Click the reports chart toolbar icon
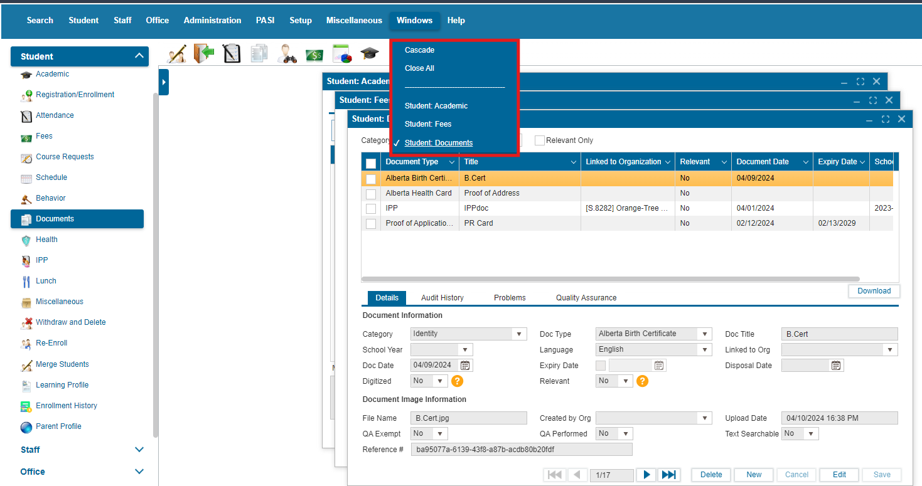Image resolution: width=922 pixels, height=486 pixels. [x=341, y=53]
